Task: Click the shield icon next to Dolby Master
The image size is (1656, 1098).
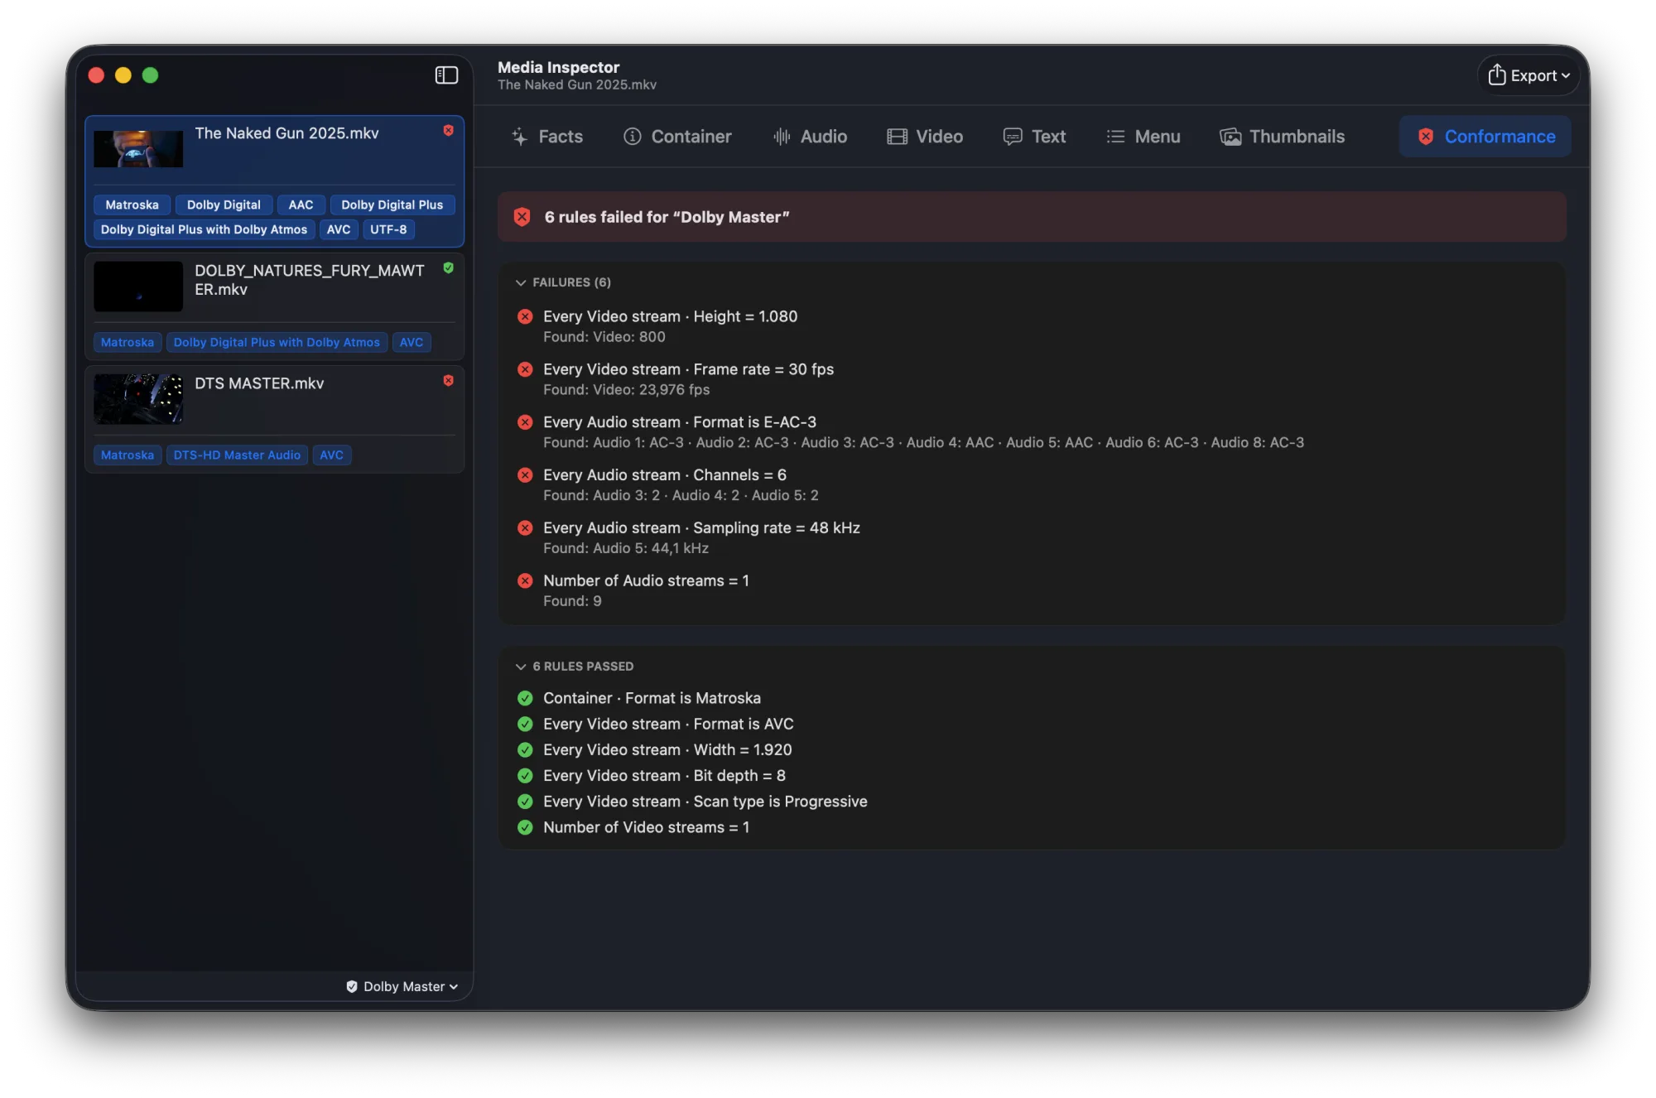Action: click(x=352, y=986)
